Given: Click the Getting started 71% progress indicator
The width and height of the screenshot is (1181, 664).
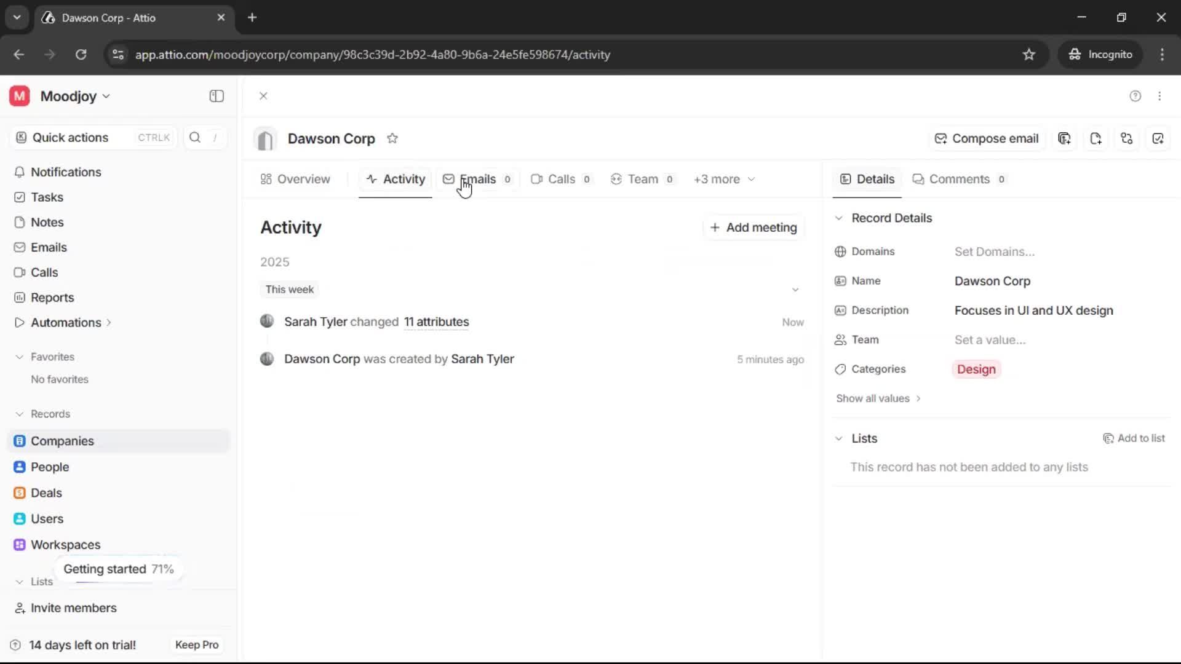Looking at the screenshot, I should 118,569.
